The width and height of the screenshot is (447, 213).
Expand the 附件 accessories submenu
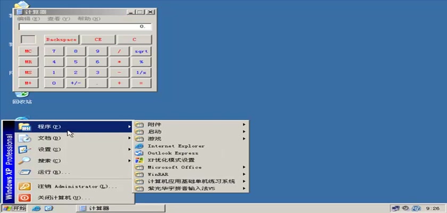[191, 125]
